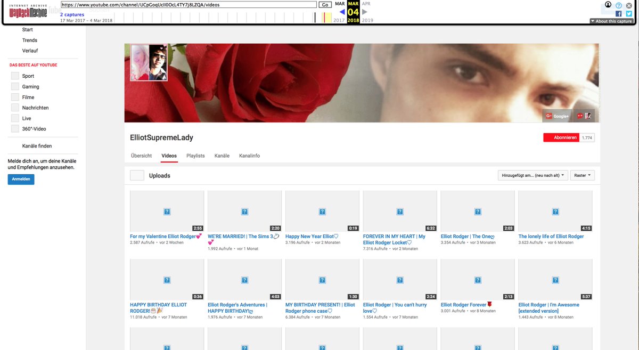The image size is (639, 350).
Task: Click the Filme category icon
Action: (x=15, y=97)
